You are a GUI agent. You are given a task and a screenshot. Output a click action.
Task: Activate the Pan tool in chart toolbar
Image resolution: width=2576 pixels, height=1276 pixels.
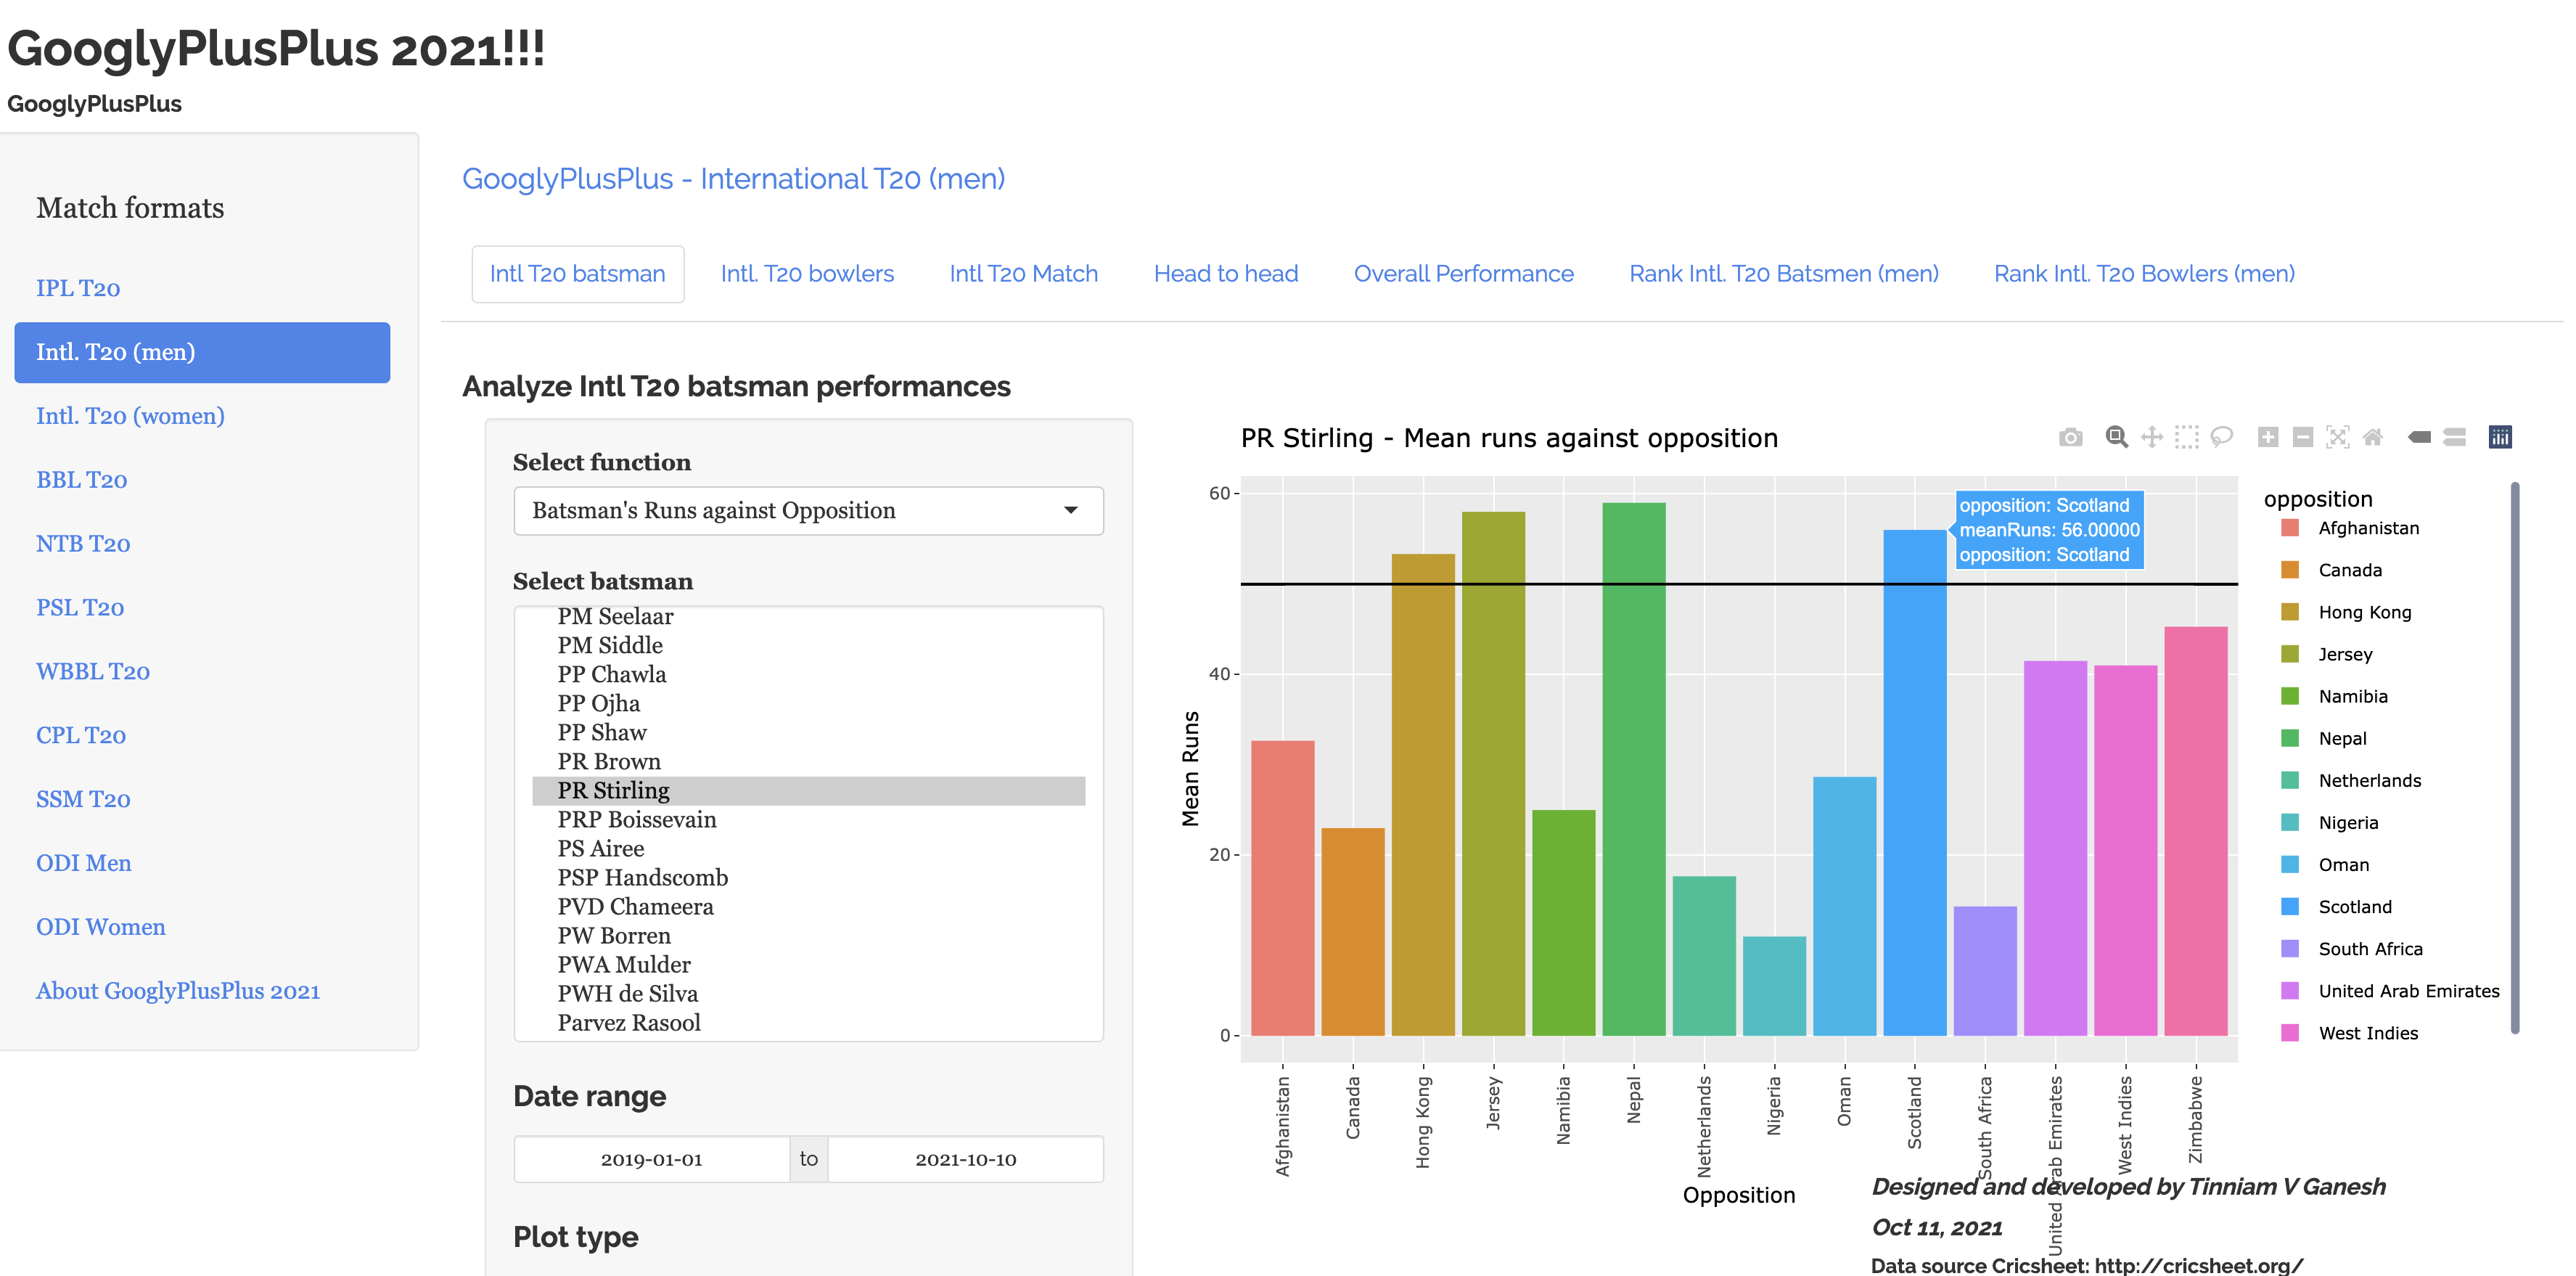point(2151,437)
